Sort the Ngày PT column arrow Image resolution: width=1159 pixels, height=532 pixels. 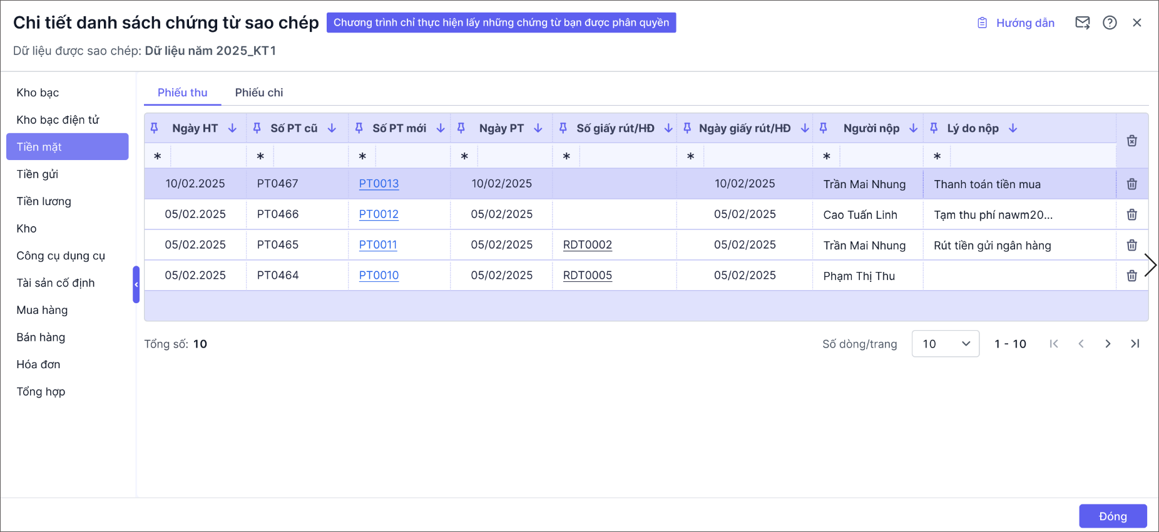pos(538,128)
